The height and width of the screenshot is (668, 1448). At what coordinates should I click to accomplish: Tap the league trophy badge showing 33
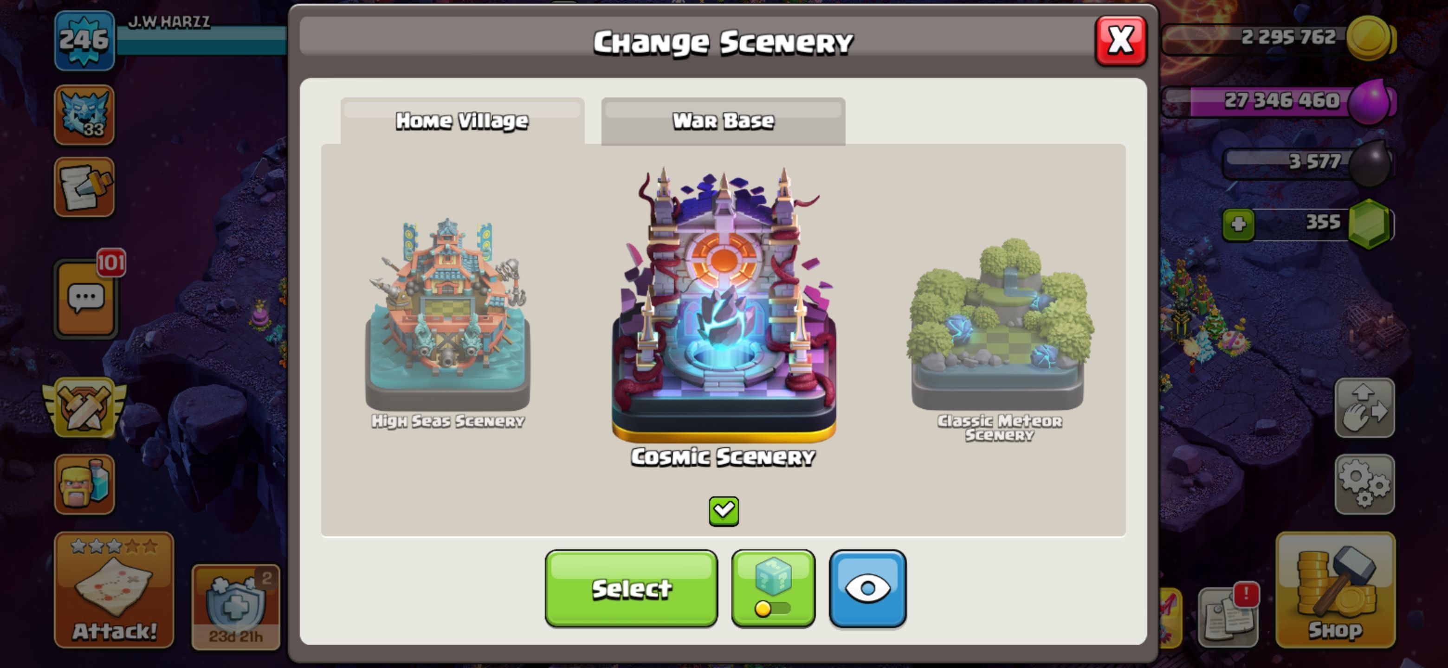(x=84, y=115)
